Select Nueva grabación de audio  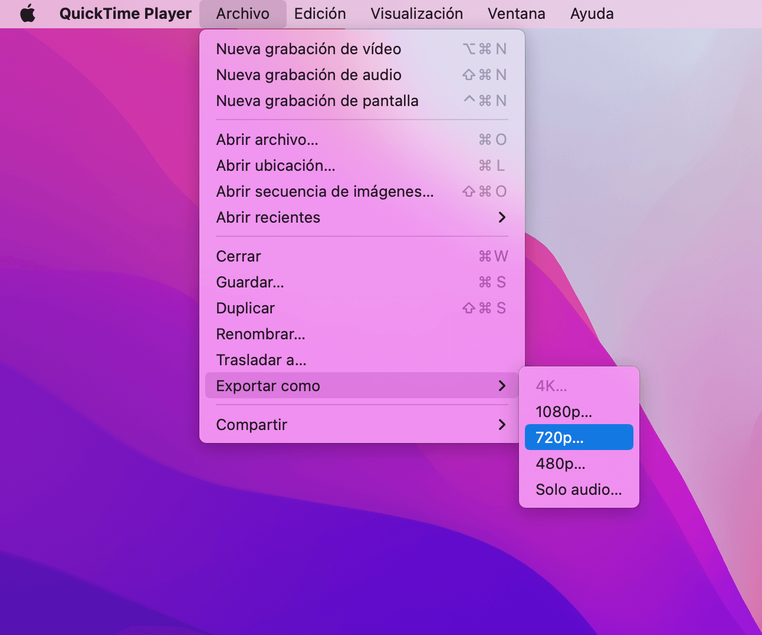tap(308, 75)
